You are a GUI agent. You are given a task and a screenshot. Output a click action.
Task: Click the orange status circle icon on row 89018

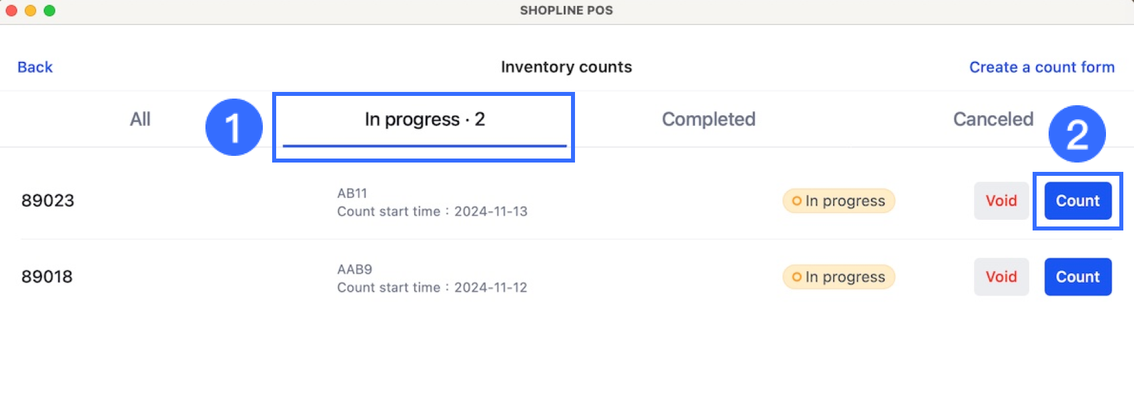[796, 276]
